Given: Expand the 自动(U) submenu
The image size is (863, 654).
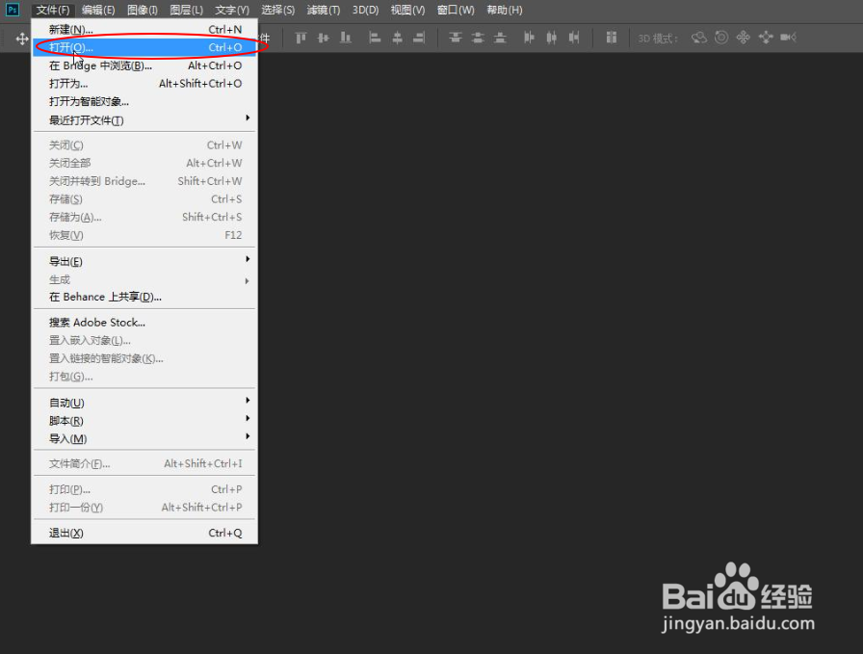Looking at the screenshot, I should click(x=144, y=403).
